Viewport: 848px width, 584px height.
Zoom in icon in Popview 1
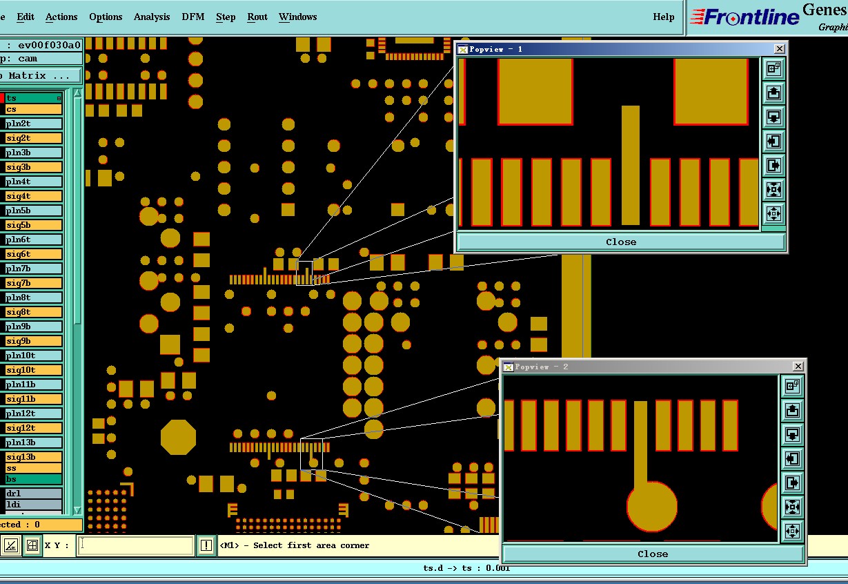click(773, 189)
